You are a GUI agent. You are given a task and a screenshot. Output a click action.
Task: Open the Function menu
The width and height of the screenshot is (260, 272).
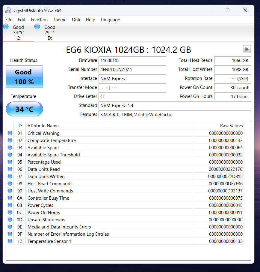click(x=39, y=20)
